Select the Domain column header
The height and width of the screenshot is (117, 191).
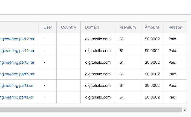pyautogui.click(x=92, y=27)
